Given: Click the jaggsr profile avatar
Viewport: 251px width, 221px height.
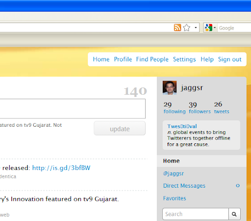Looking at the screenshot, I should coord(170,88).
